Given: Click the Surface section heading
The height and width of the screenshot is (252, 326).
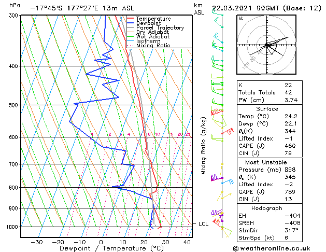Looking at the screenshot, I should tap(267, 109).
